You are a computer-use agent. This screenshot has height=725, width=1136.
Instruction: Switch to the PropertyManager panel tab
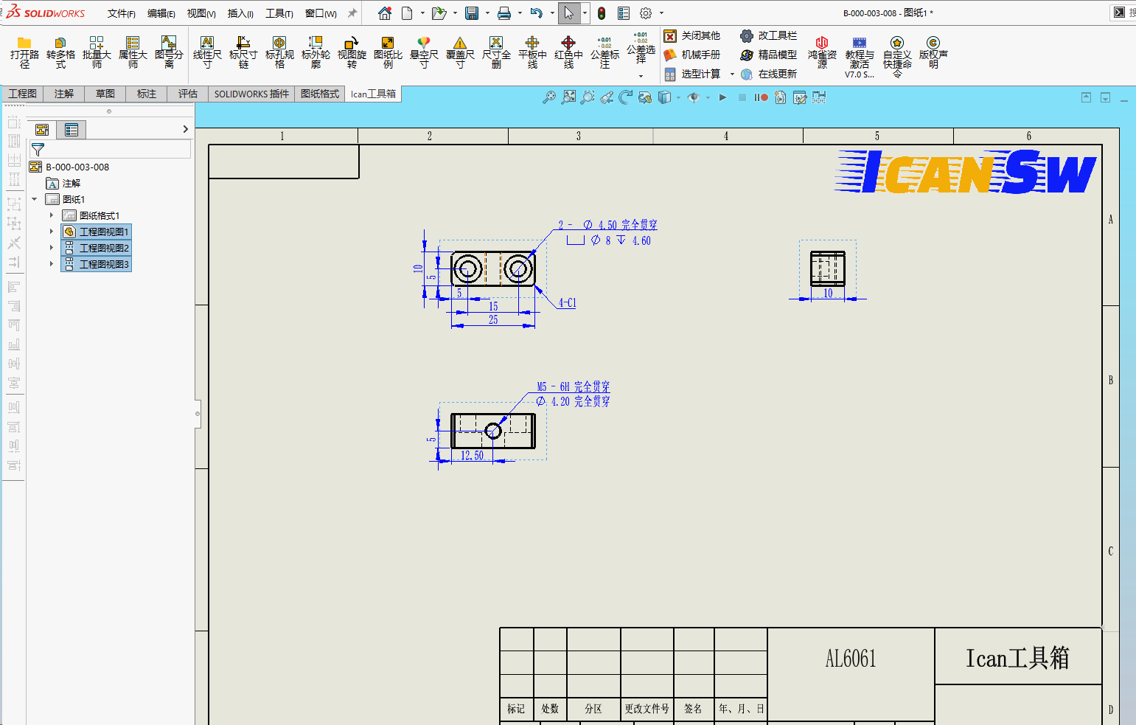click(72, 130)
